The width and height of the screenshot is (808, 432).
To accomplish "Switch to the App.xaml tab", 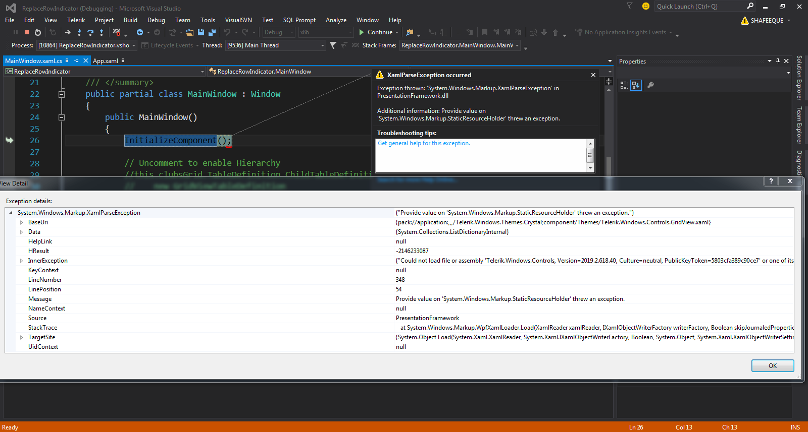I will tap(106, 61).
